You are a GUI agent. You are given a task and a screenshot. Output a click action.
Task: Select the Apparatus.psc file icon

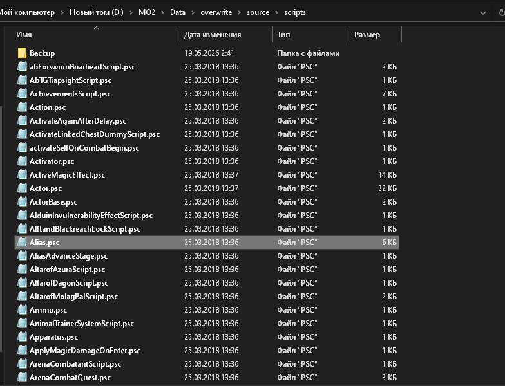click(22, 337)
